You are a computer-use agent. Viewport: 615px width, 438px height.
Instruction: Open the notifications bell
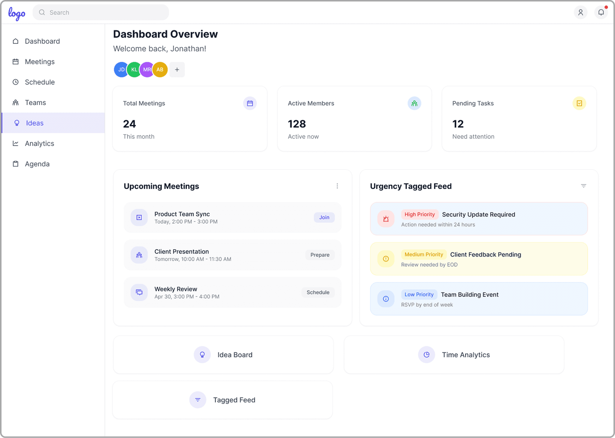click(x=601, y=12)
